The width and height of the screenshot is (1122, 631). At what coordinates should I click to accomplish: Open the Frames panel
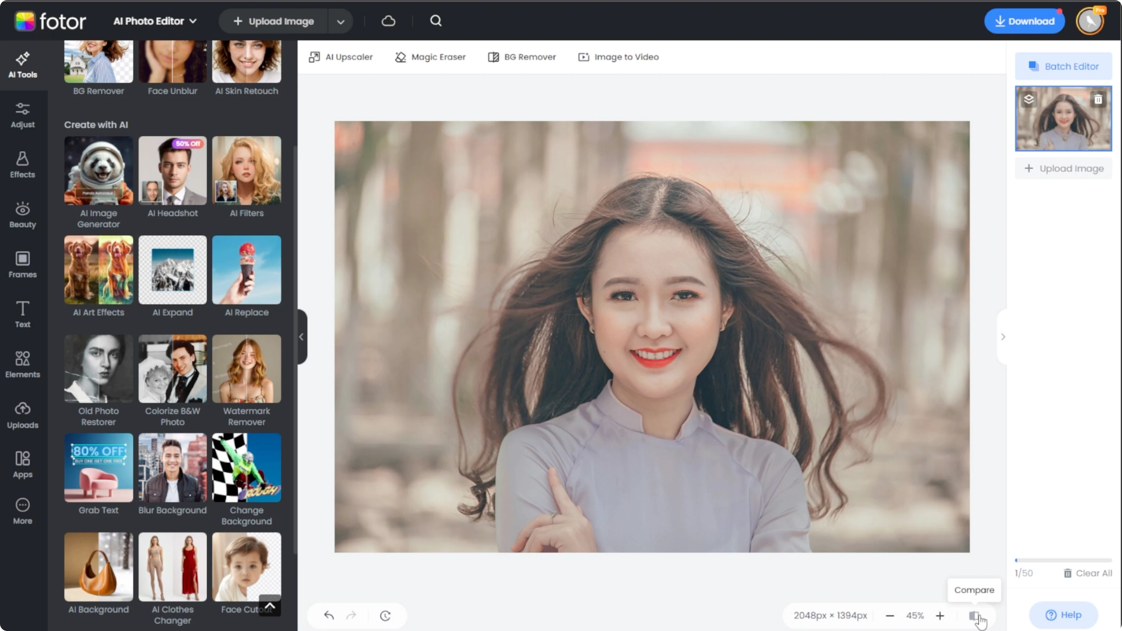click(23, 265)
